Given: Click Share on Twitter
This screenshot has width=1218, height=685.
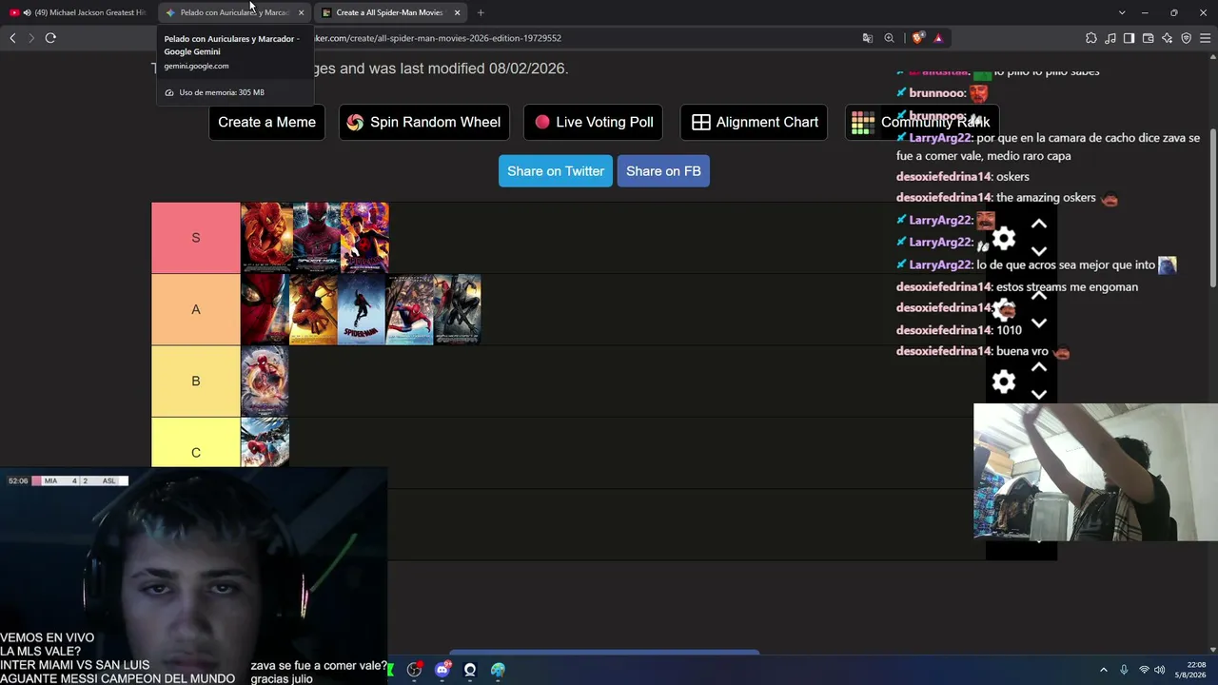Looking at the screenshot, I should click(556, 171).
